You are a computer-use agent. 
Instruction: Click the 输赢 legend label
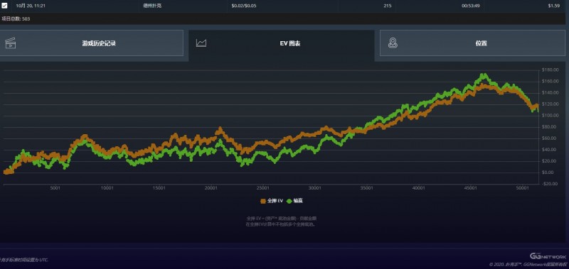pos(298,201)
